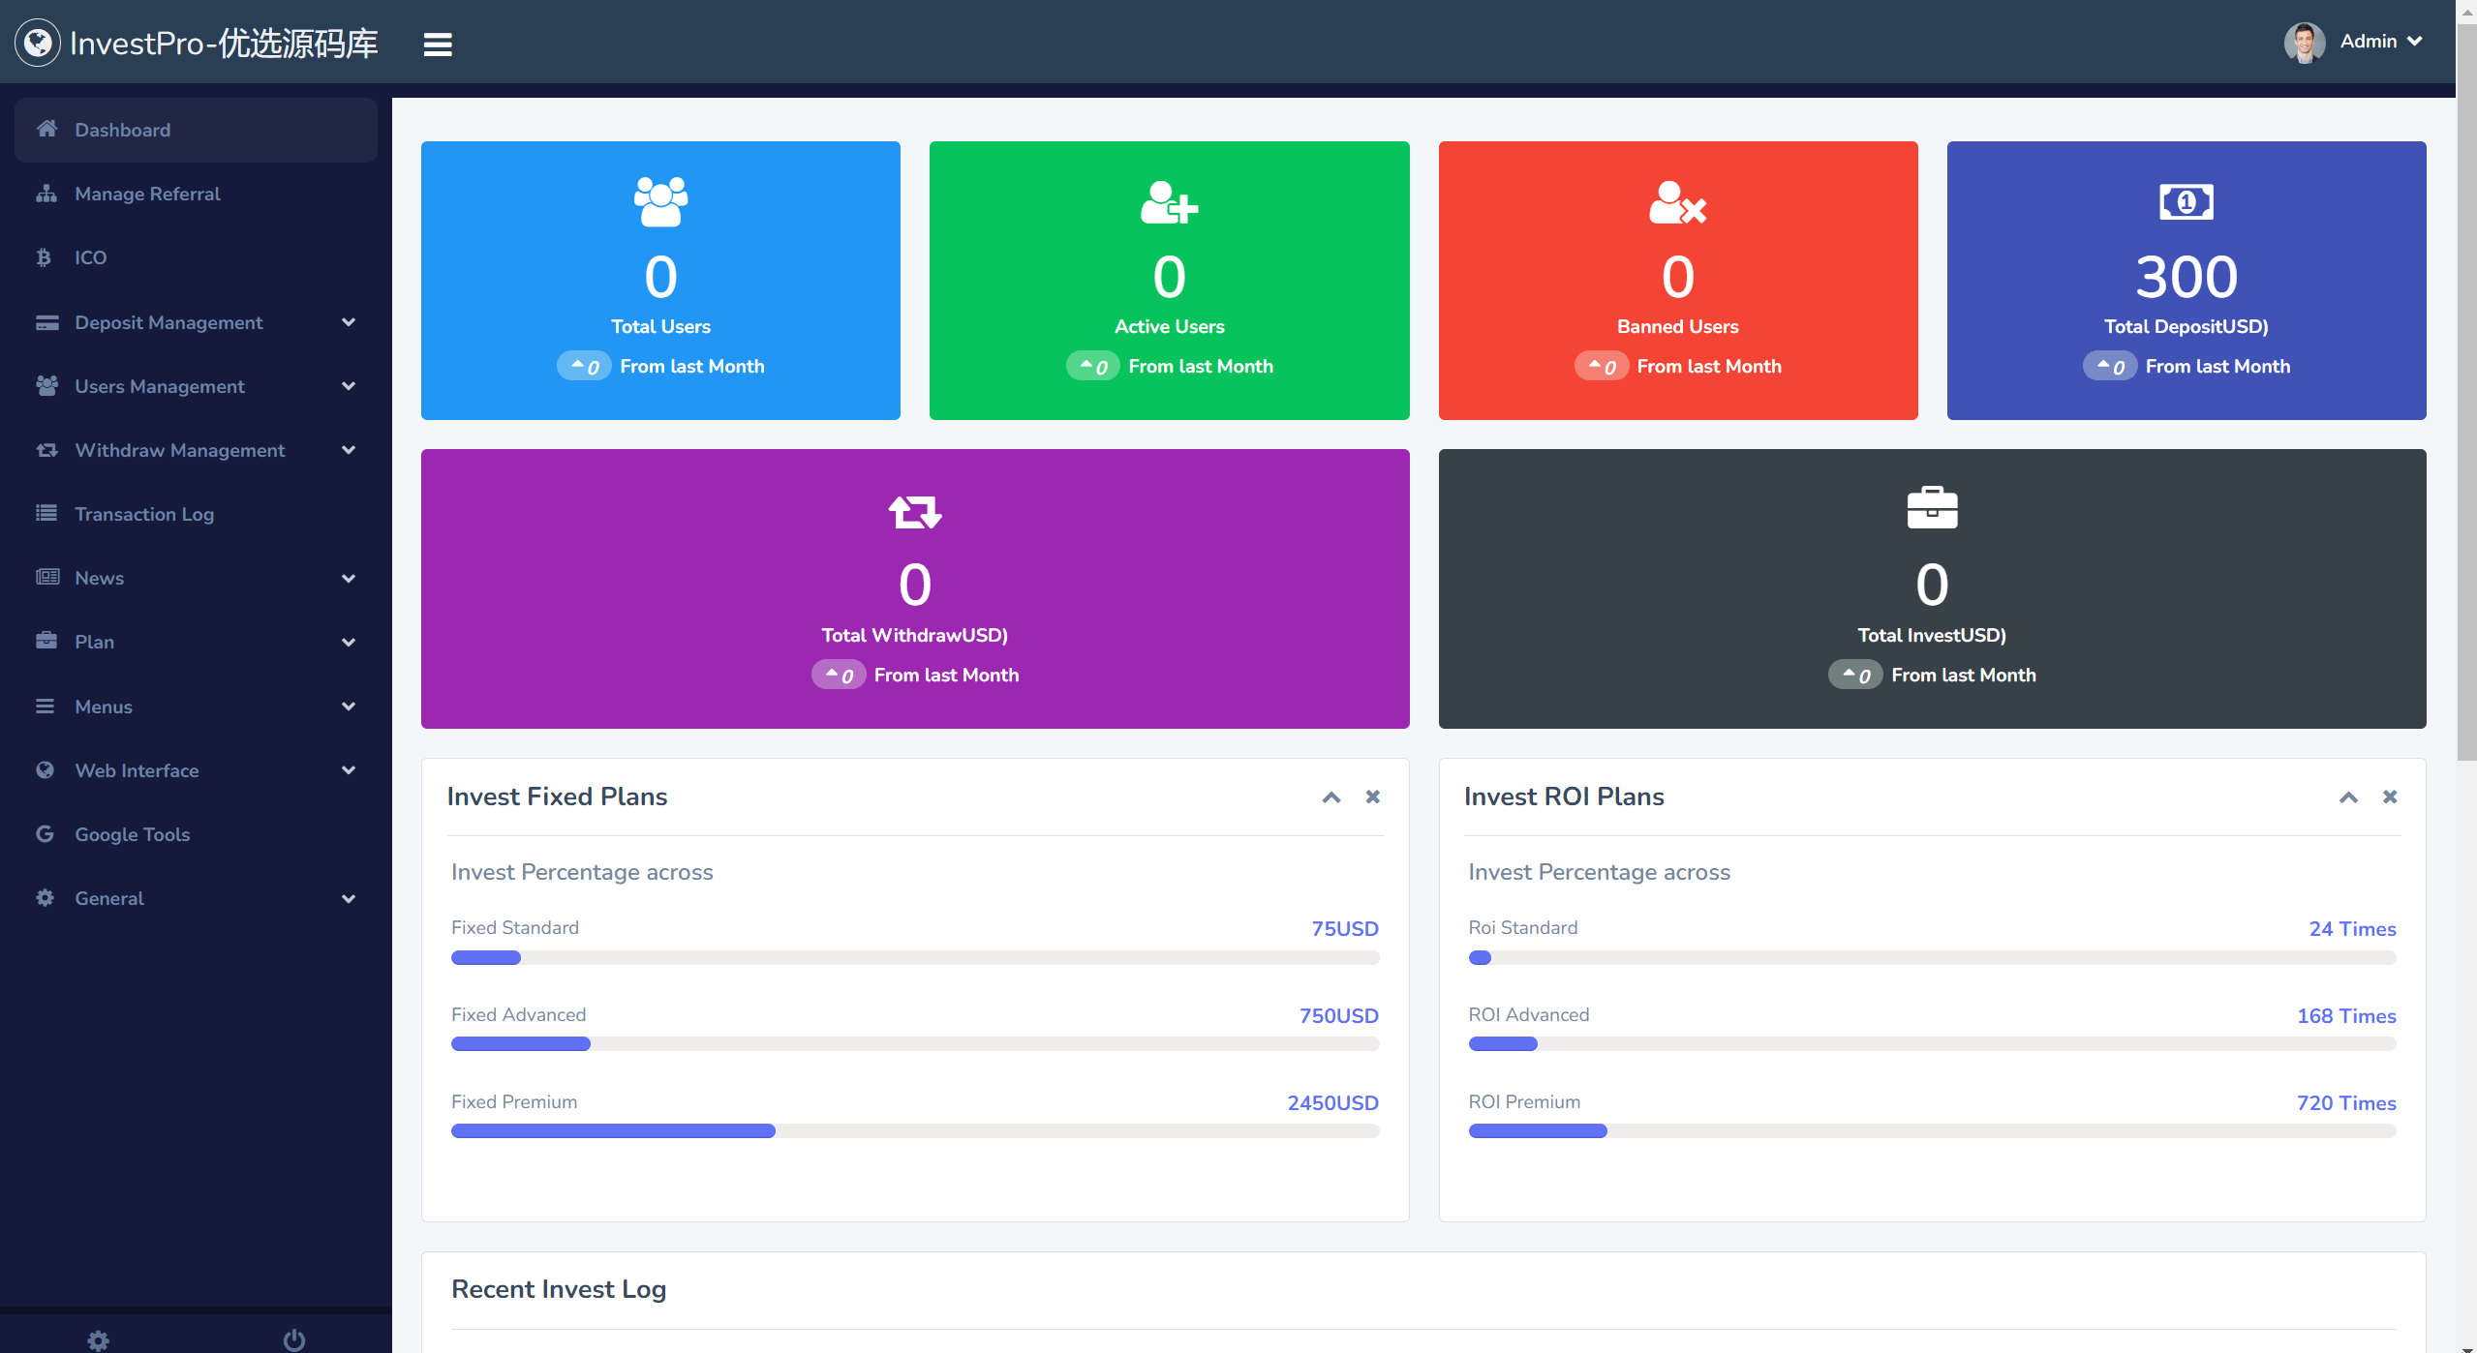Click the Fixed Premium progress bar
This screenshot has width=2477, height=1353.
pos(914,1130)
